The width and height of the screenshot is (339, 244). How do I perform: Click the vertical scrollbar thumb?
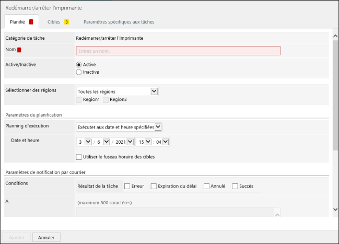335,94
